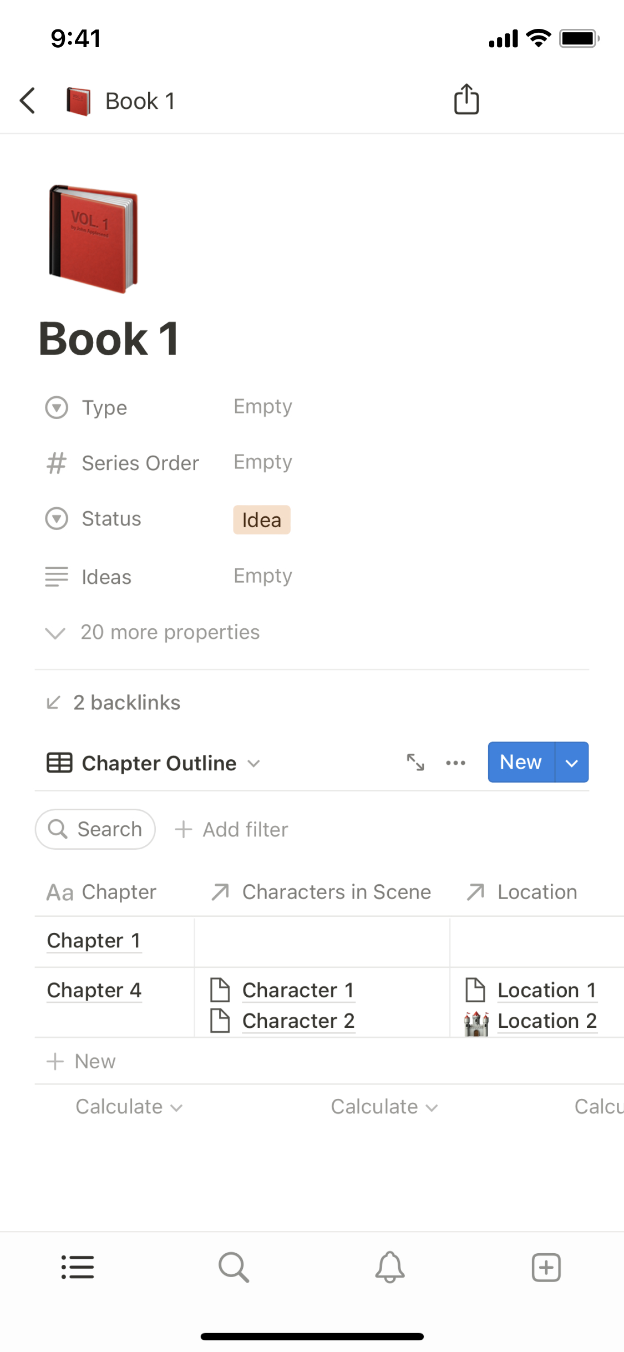Select the Idea status tag

tap(261, 520)
